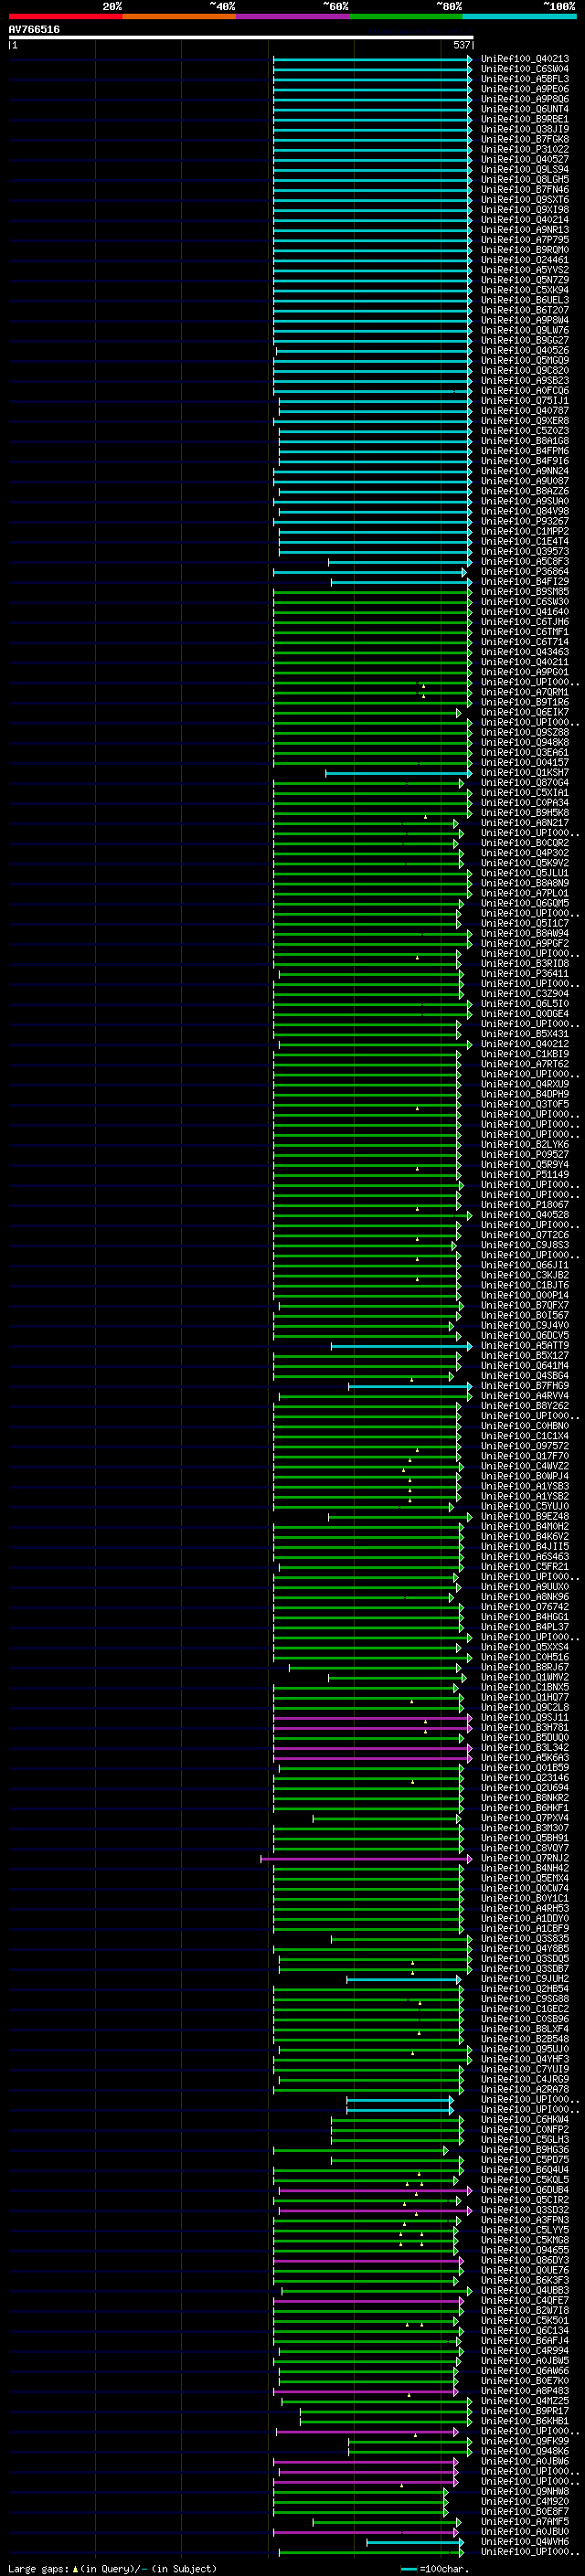585x2576 pixels.
Task: Select hit UniRef100_A5BFL3
Action: [525, 79]
